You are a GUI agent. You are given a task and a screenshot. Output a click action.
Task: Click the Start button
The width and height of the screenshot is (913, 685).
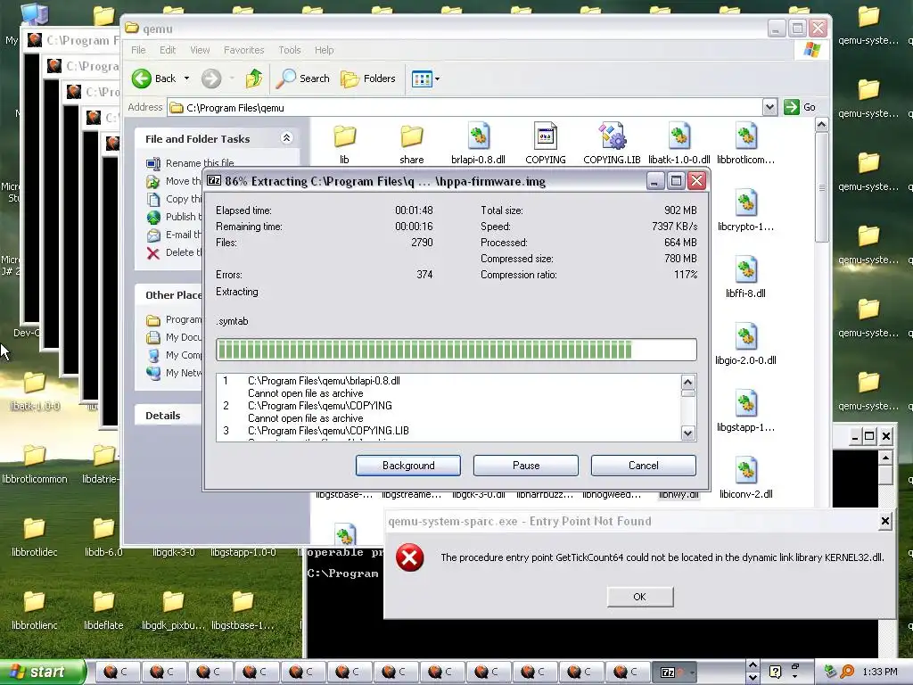pos(43,672)
